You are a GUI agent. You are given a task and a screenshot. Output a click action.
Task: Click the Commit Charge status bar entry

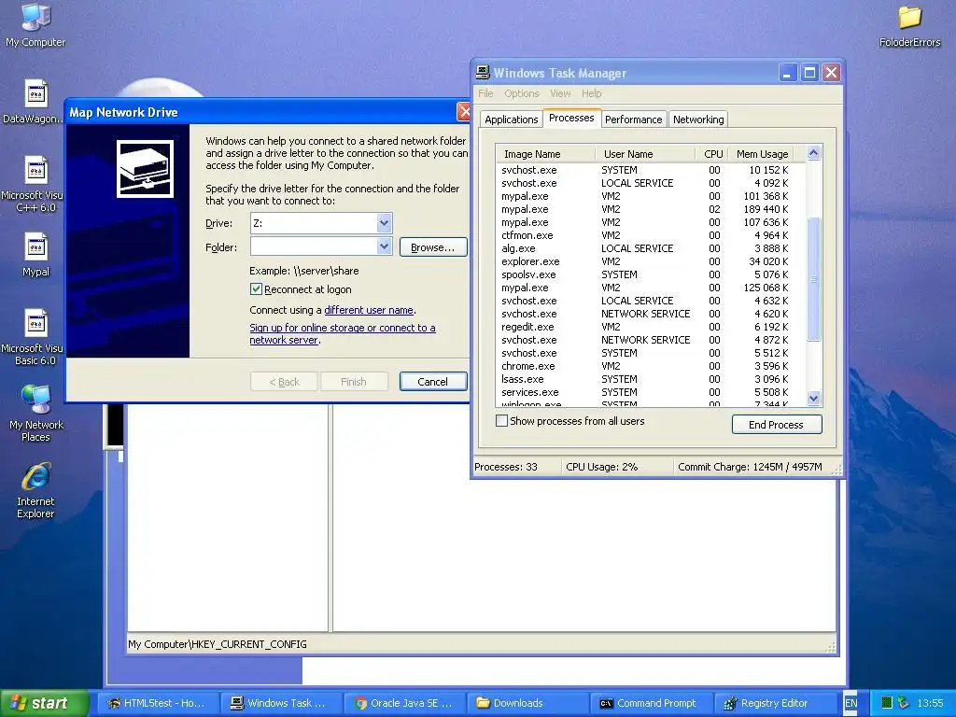pos(750,467)
